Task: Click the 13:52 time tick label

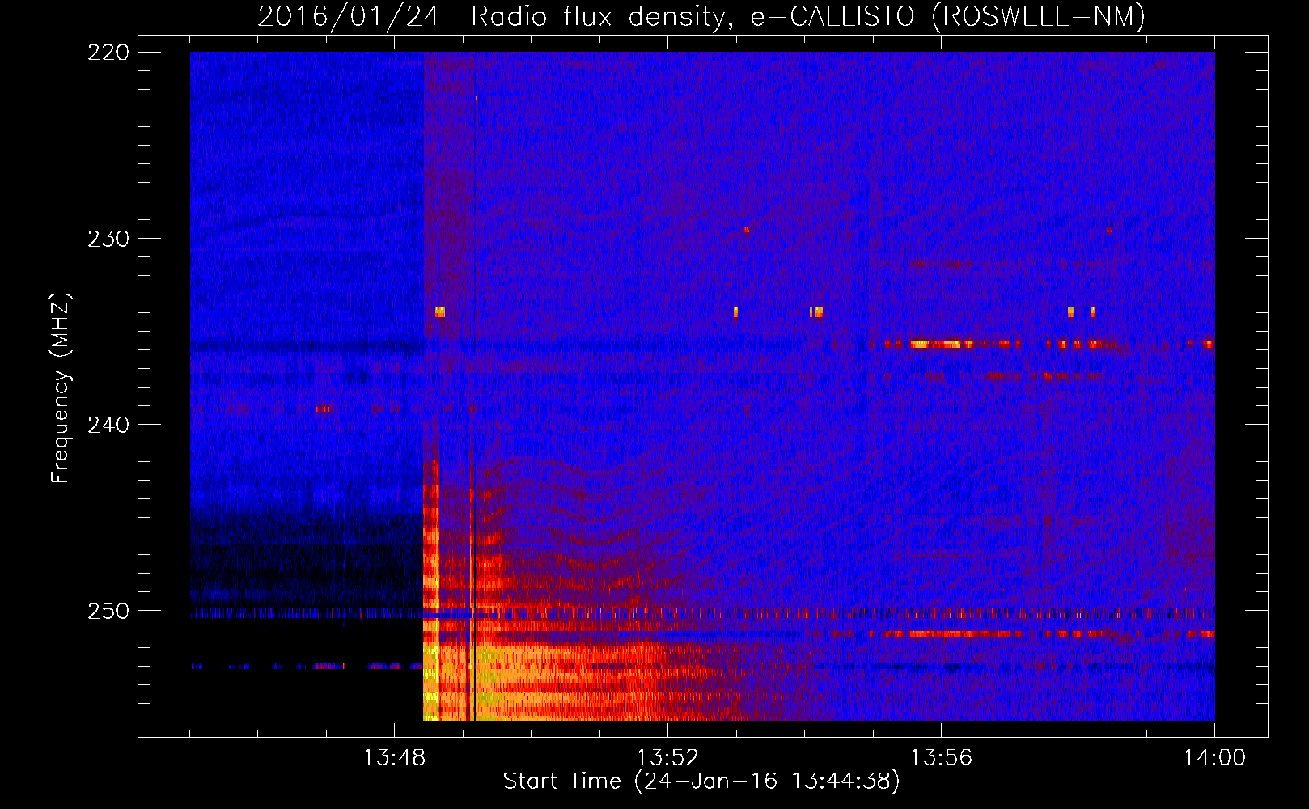Action: (x=667, y=758)
